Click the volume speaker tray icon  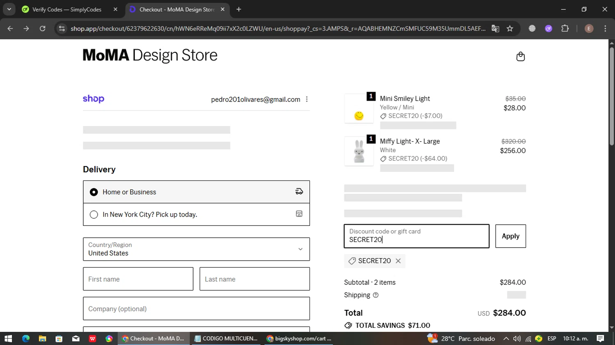517,338
